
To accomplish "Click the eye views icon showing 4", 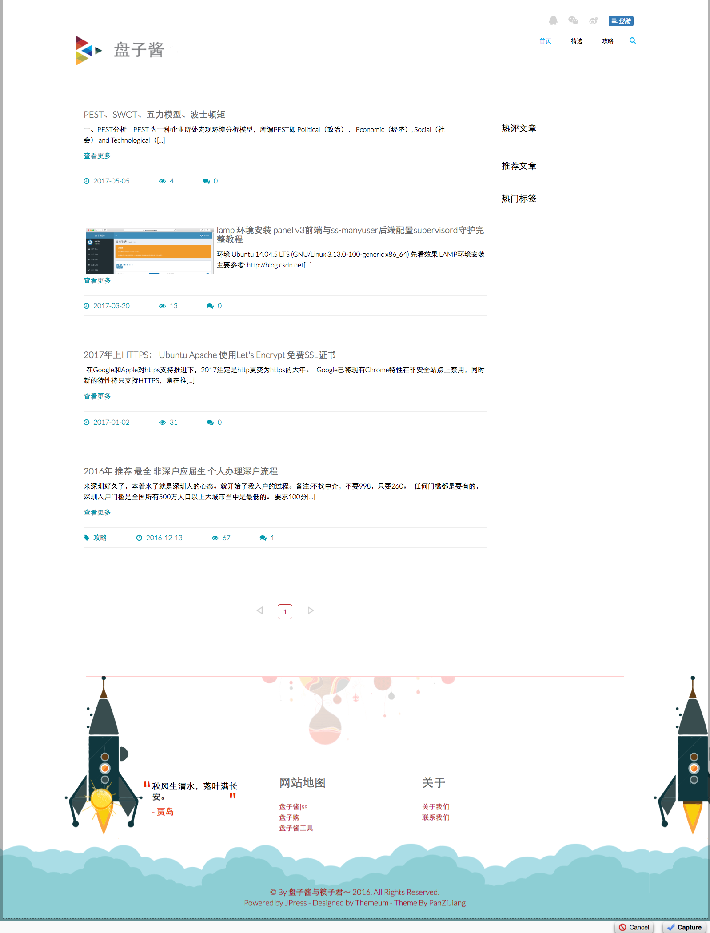I will point(162,181).
